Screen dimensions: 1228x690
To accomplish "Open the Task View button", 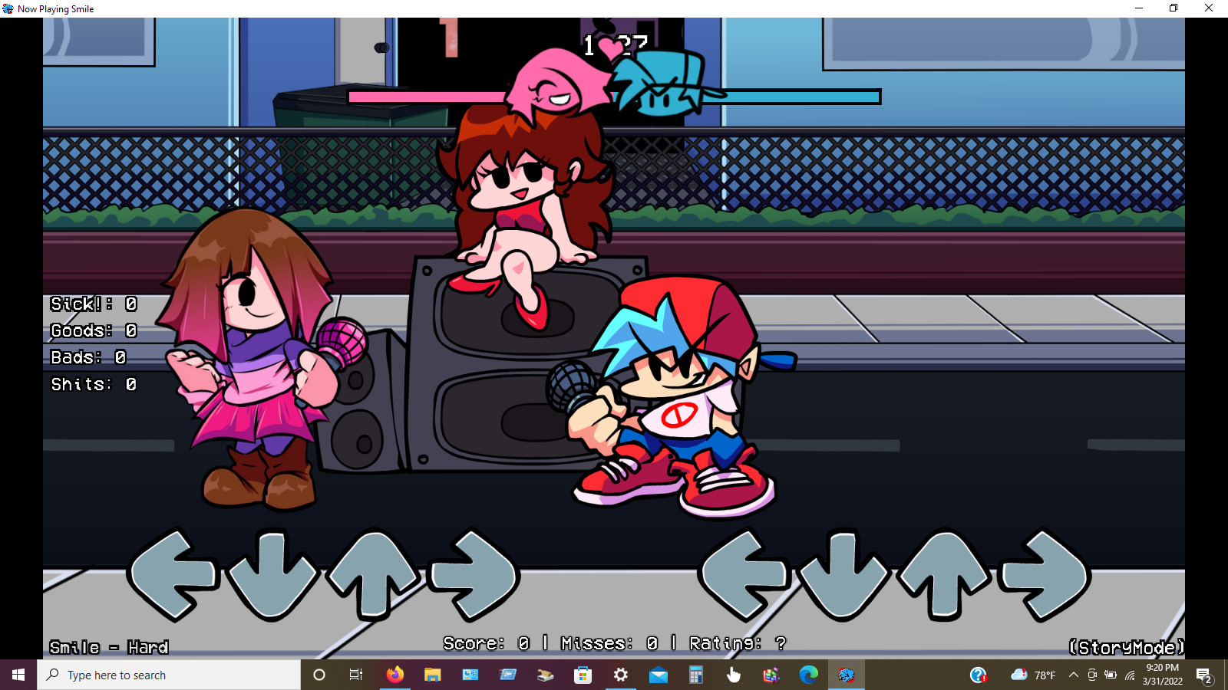I will click(x=356, y=675).
